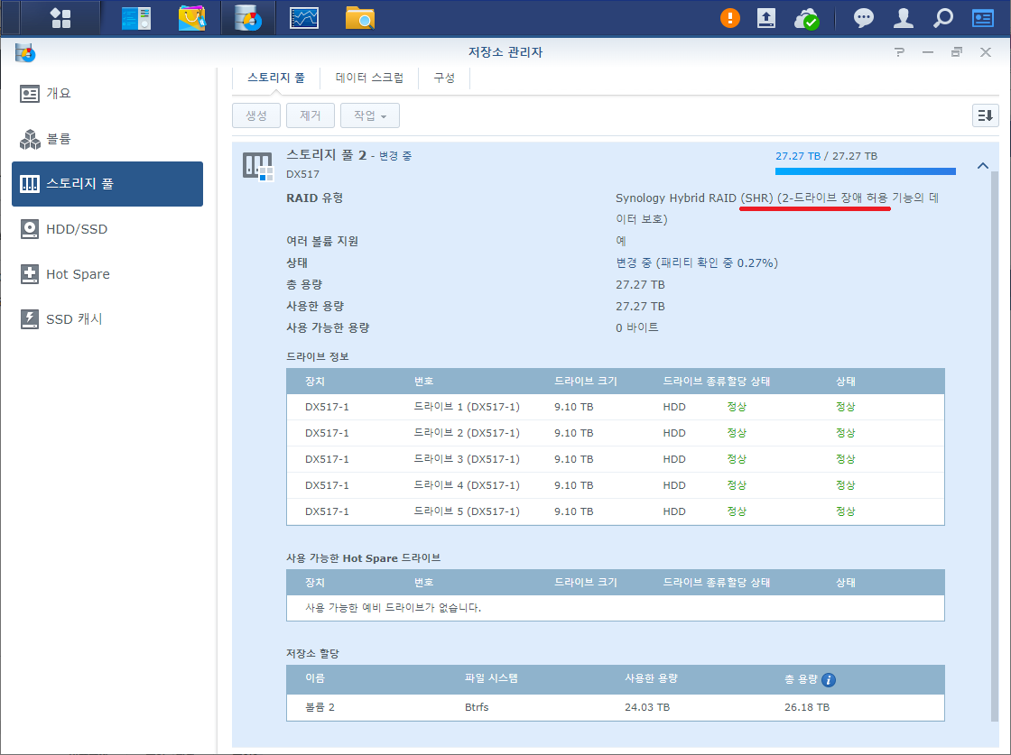
Task: Open Package Center taskbar icon
Action: pos(191,18)
